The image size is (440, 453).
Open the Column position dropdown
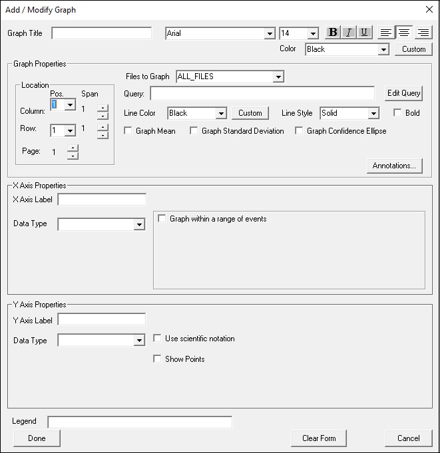[x=71, y=104]
